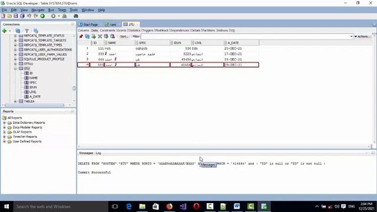This screenshot has height=212, width=377.
Task: Open Word from the taskbar
Action: (x=237, y=207)
